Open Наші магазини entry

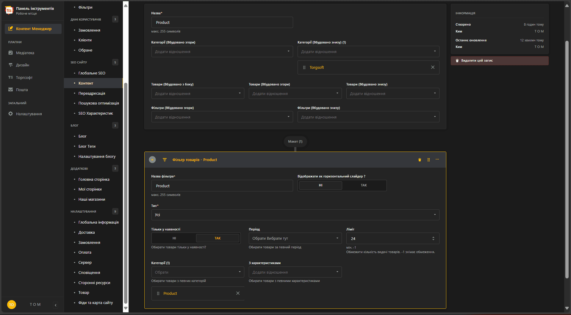point(92,199)
